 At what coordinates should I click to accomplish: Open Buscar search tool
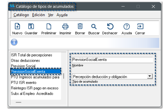tap(94, 26)
